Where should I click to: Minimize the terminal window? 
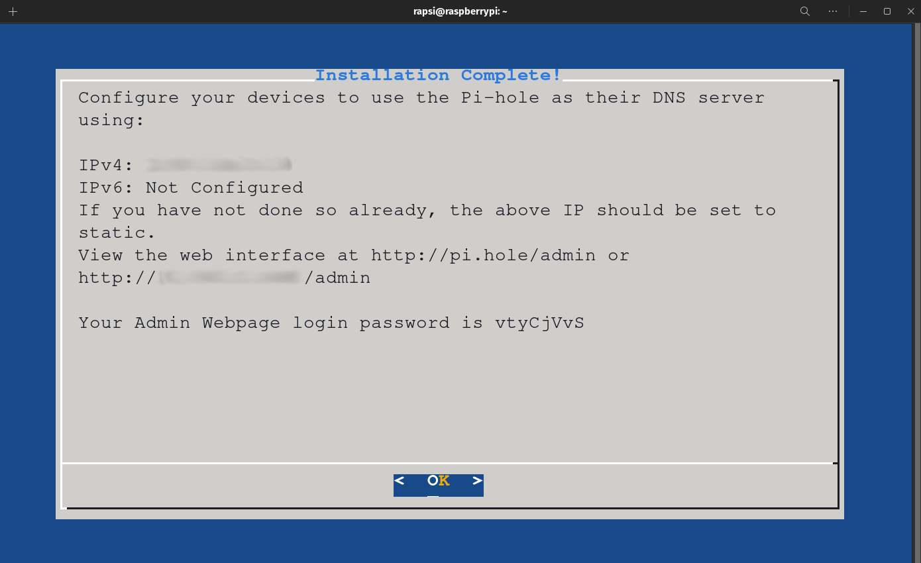click(863, 11)
